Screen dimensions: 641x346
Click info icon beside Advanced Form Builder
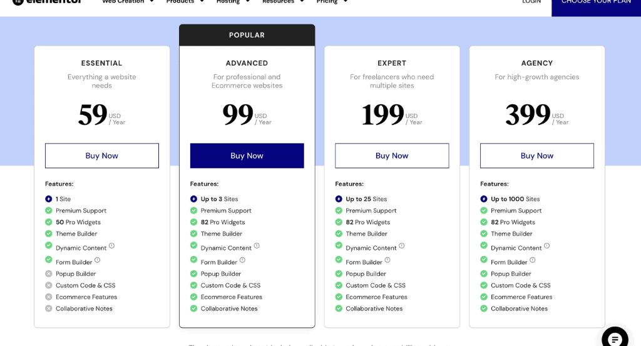coord(242,260)
